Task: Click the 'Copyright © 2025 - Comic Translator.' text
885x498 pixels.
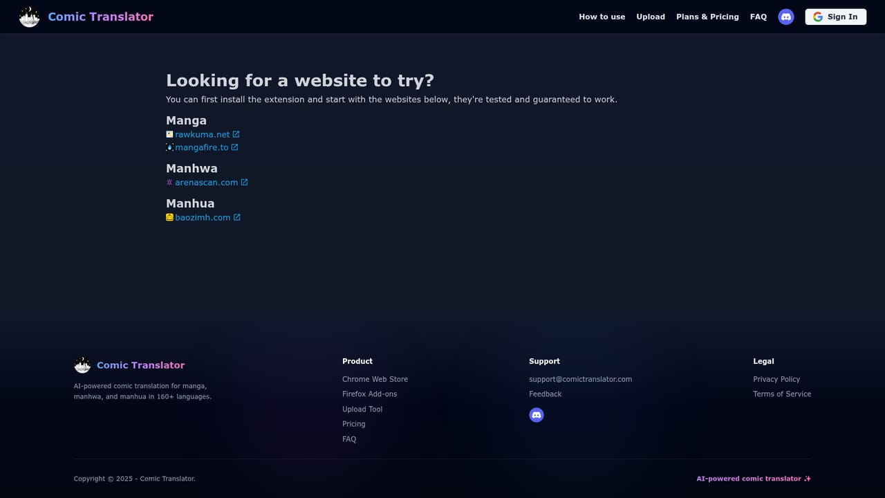Action: tap(135, 479)
